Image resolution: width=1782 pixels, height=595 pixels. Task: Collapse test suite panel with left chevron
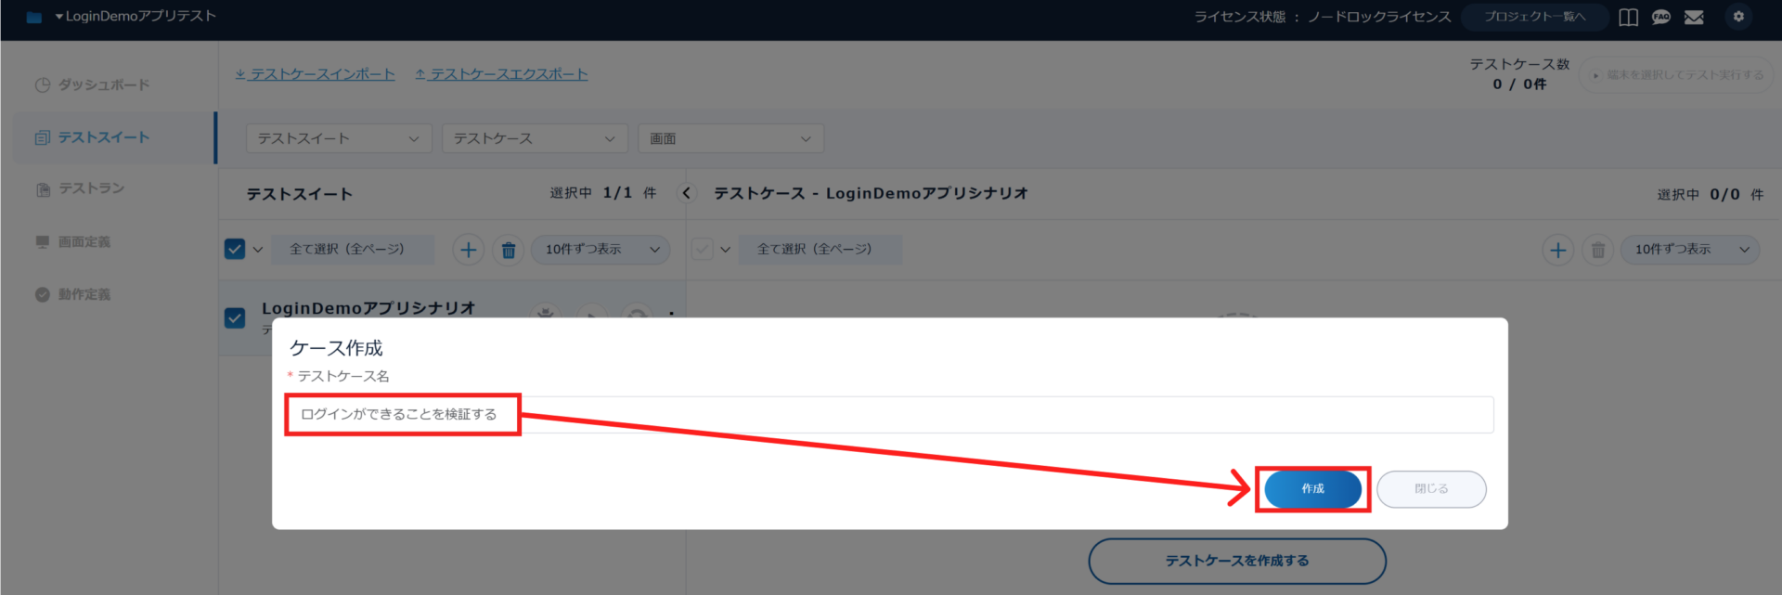pyautogui.click(x=687, y=193)
